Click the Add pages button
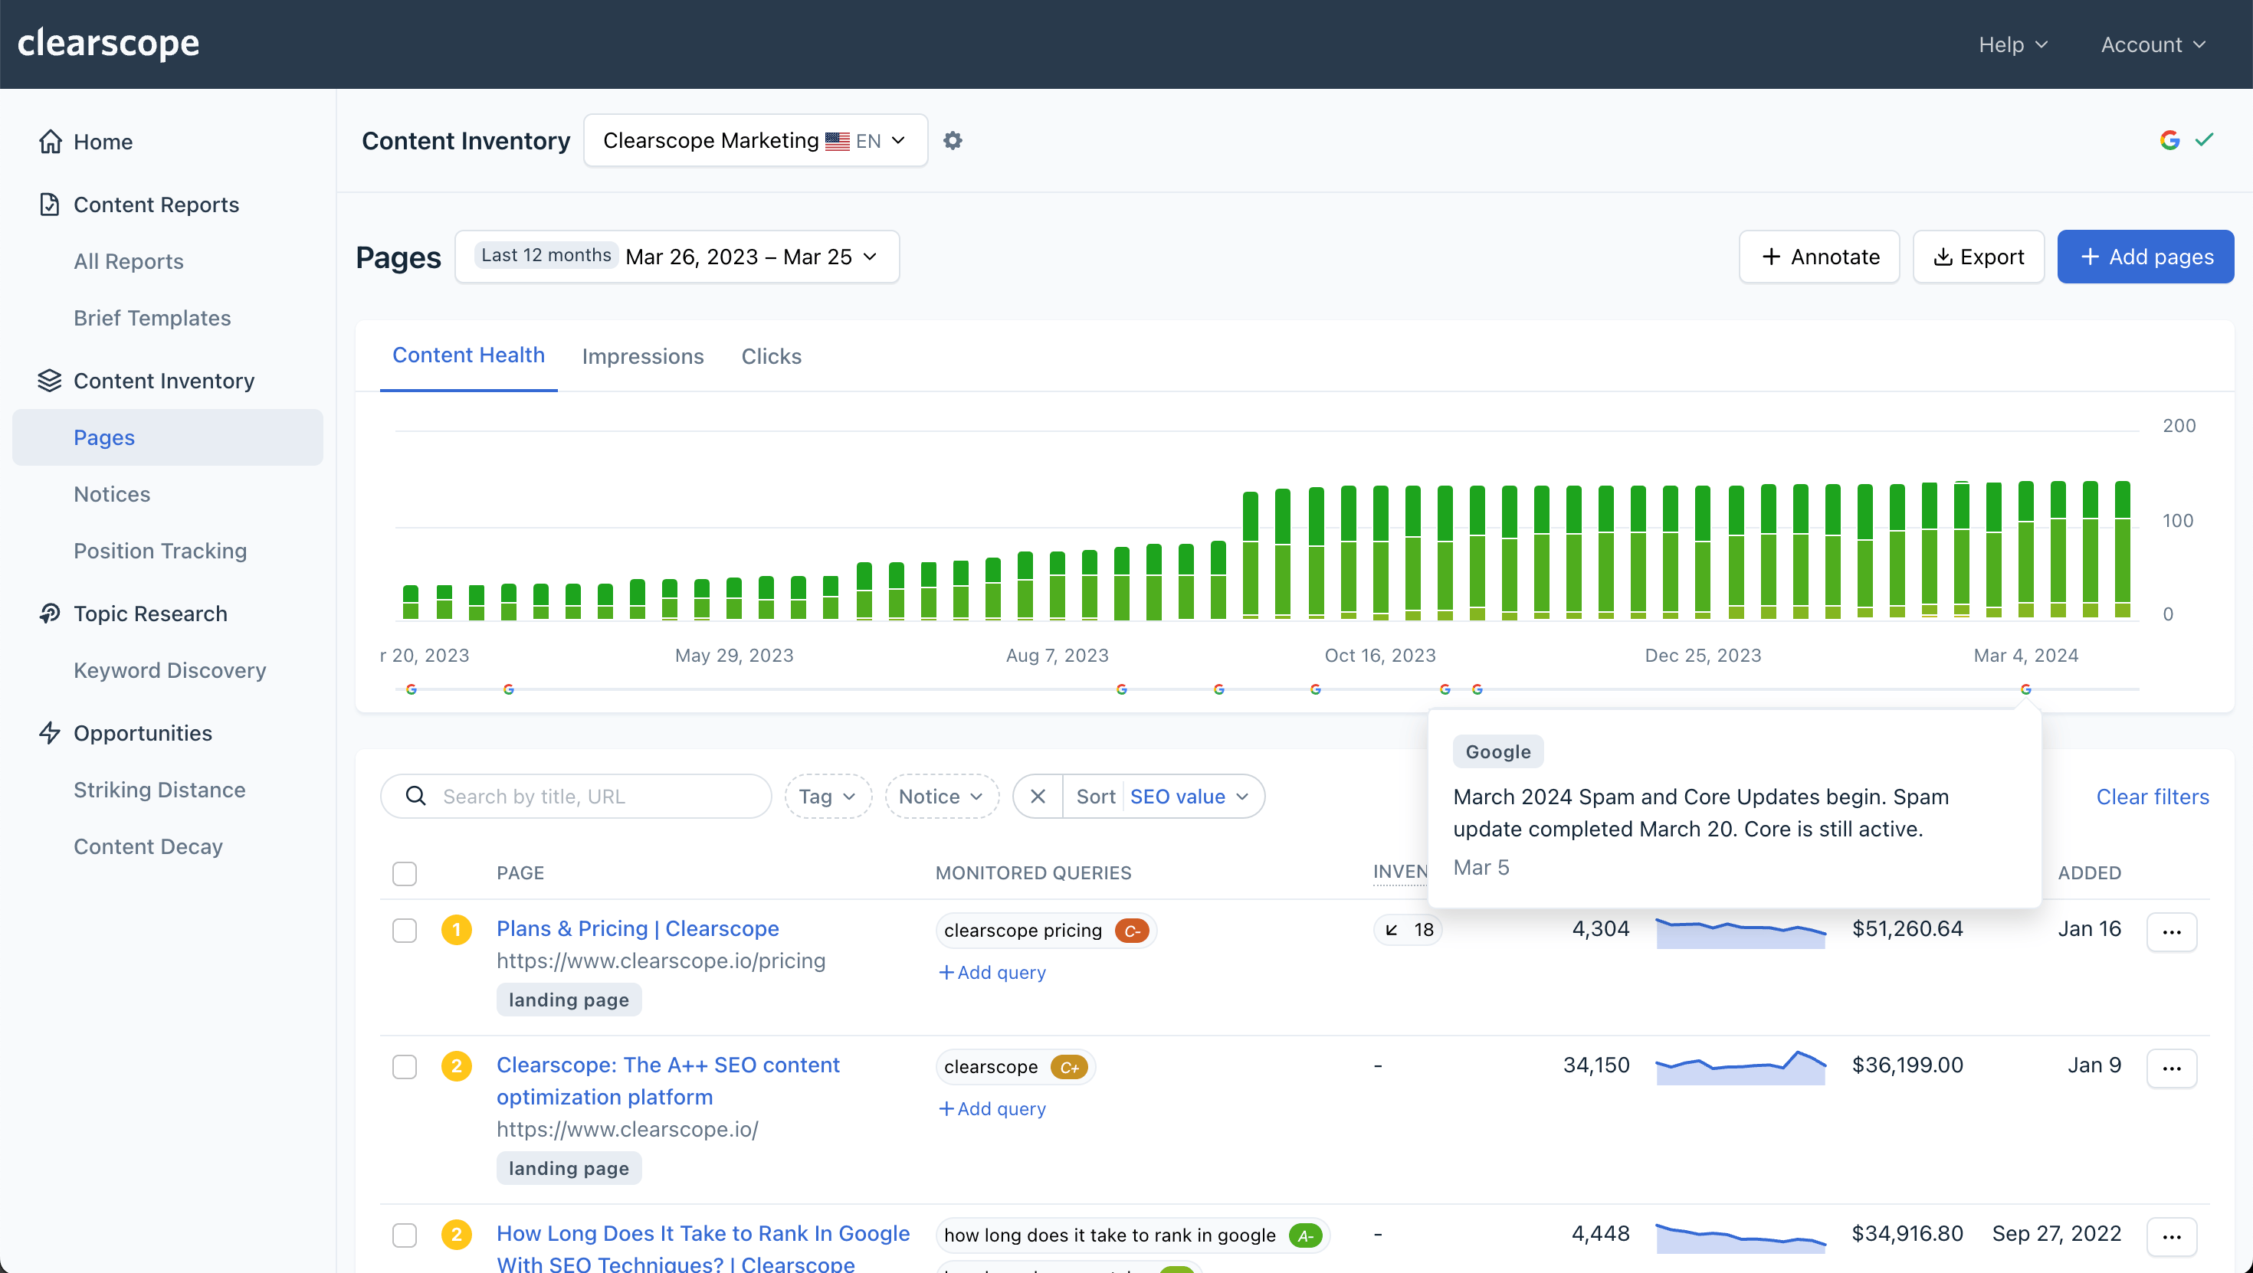 [2146, 255]
